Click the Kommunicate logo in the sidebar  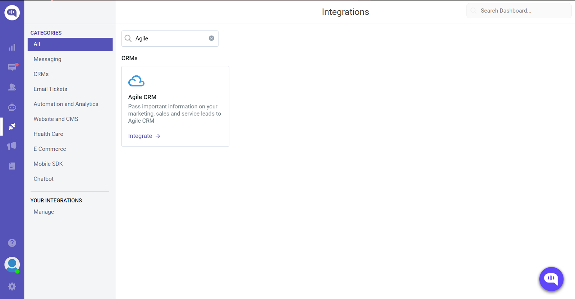tap(12, 13)
